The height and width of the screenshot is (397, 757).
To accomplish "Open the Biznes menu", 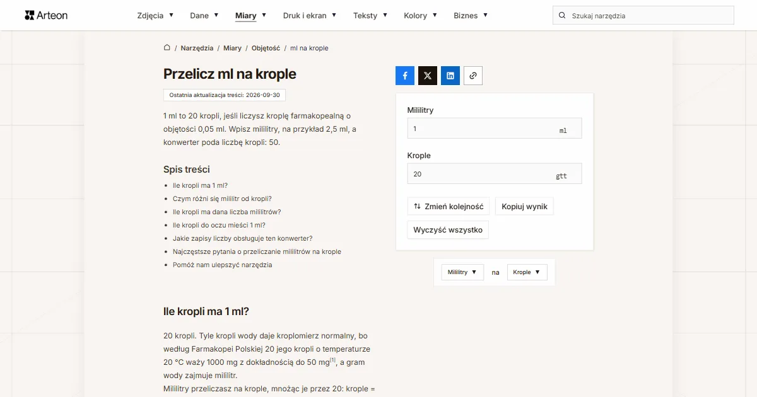I will 471,16.
